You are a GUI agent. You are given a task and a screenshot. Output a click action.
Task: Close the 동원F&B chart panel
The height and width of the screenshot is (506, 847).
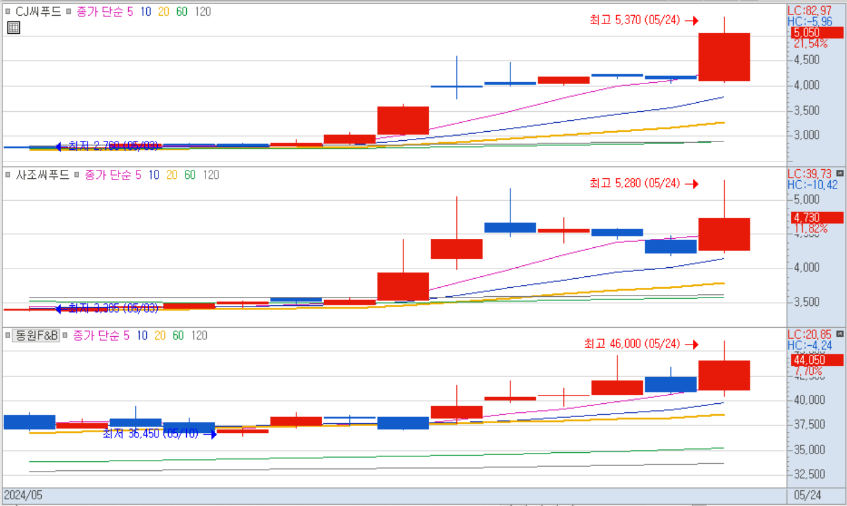tap(839, 334)
